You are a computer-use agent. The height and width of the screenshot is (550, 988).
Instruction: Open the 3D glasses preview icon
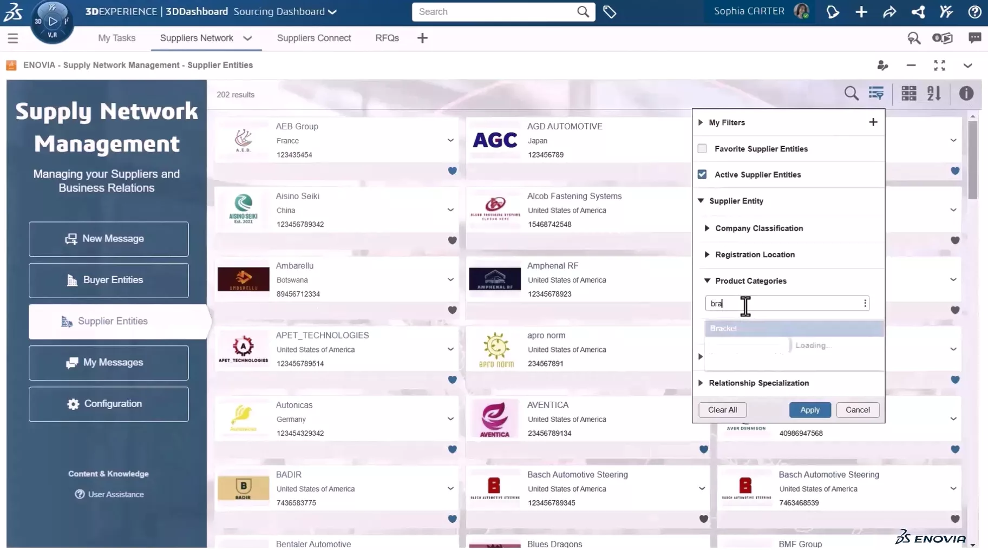943,38
